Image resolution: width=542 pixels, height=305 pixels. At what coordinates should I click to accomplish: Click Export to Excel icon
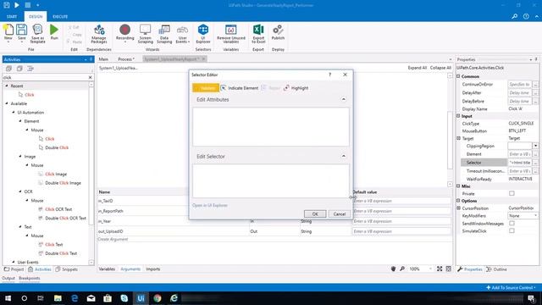(x=258, y=34)
